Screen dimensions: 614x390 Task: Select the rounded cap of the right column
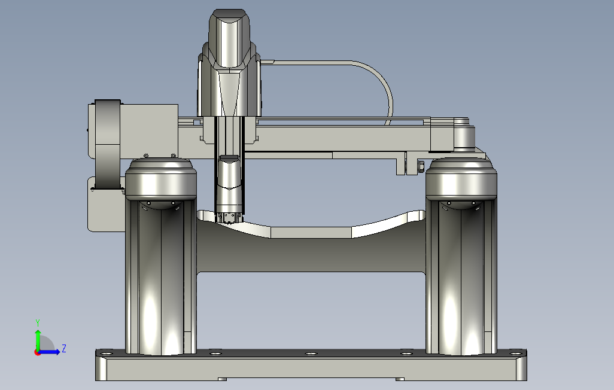(x=461, y=179)
